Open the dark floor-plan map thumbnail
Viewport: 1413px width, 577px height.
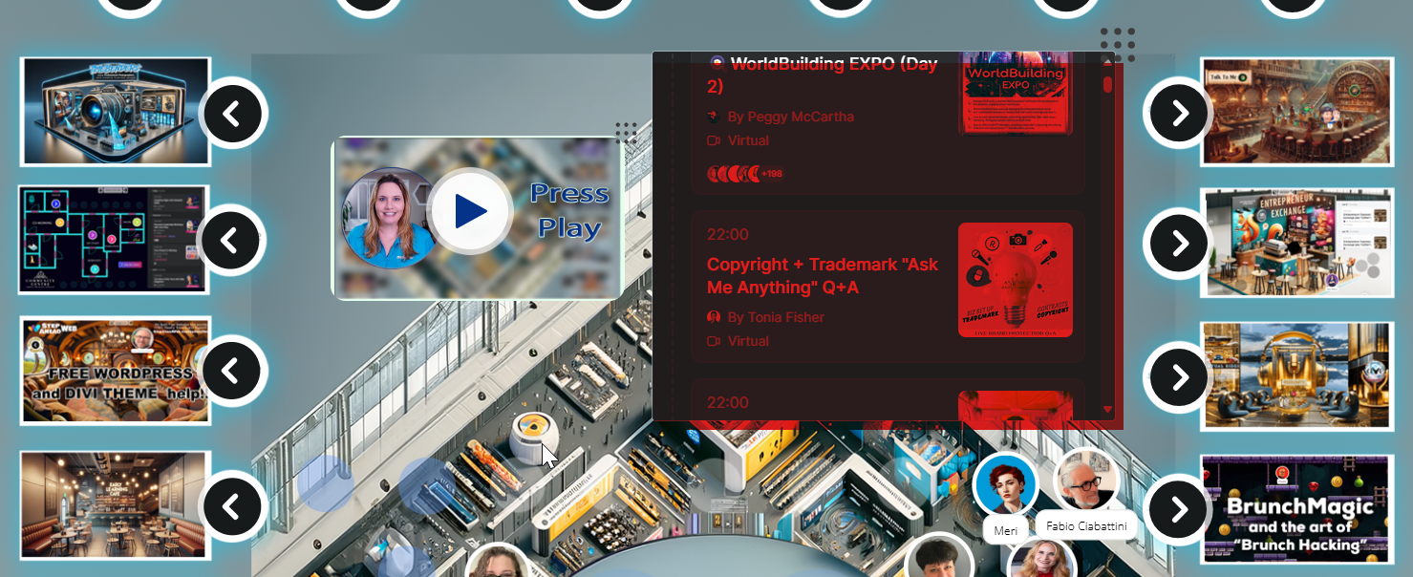pos(114,239)
